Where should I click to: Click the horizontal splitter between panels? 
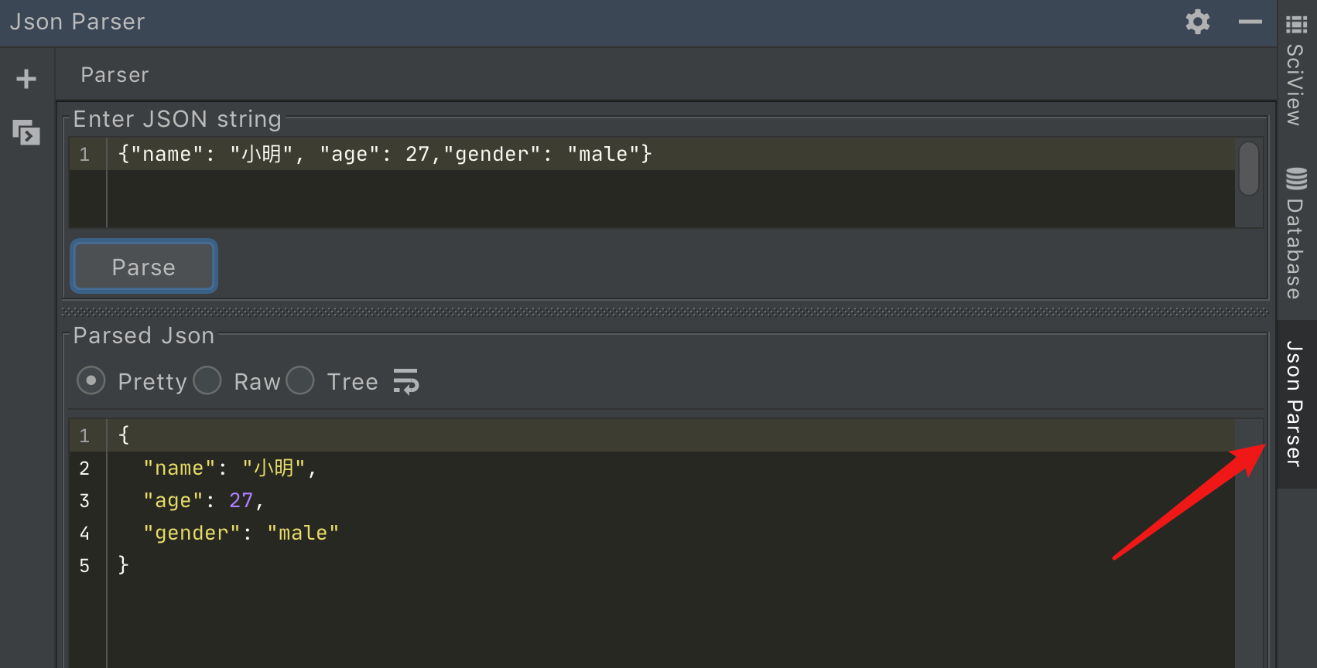[x=665, y=312]
